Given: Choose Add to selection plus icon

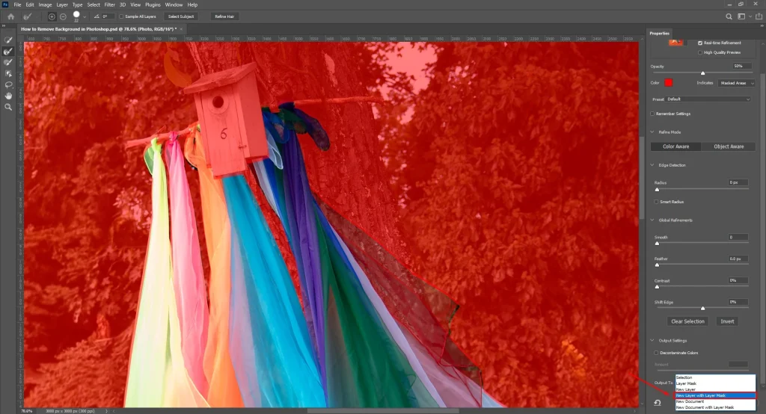Looking at the screenshot, I should pyautogui.click(x=52, y=16).
